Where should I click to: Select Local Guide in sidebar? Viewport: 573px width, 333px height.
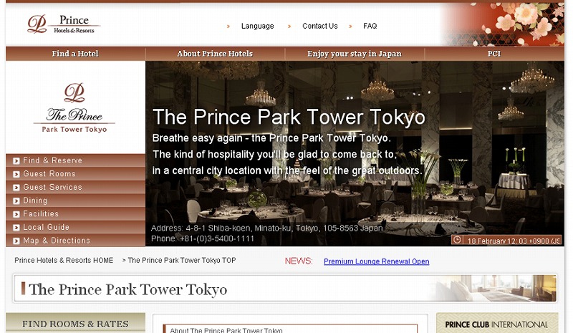(x=76, y=227)
